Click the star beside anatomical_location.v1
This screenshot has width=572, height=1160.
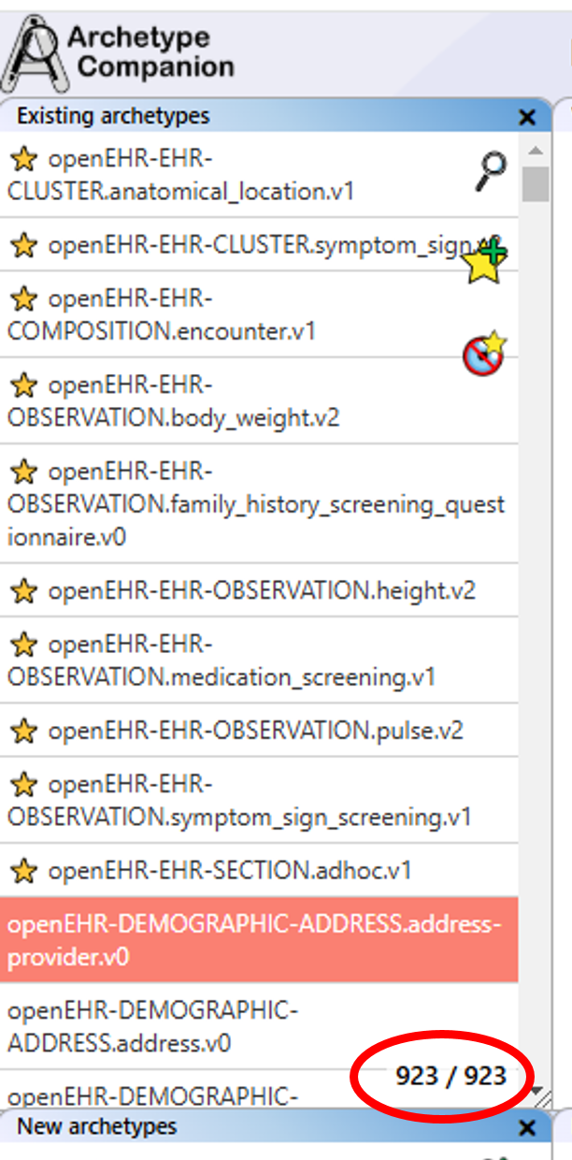(x=23, y=159)
